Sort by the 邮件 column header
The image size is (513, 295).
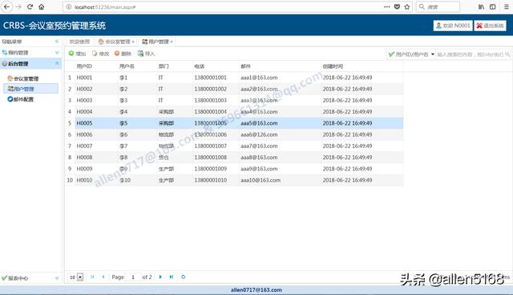click(x=280, y=66)
